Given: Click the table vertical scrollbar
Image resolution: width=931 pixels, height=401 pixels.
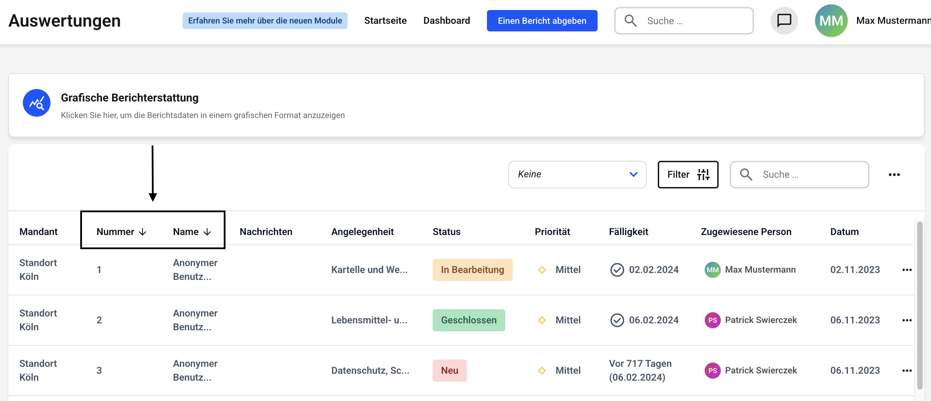Looking at the screenshot, I should pos(920,305).
